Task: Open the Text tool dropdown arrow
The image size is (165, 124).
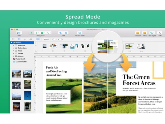Action: tap(39, 33)
